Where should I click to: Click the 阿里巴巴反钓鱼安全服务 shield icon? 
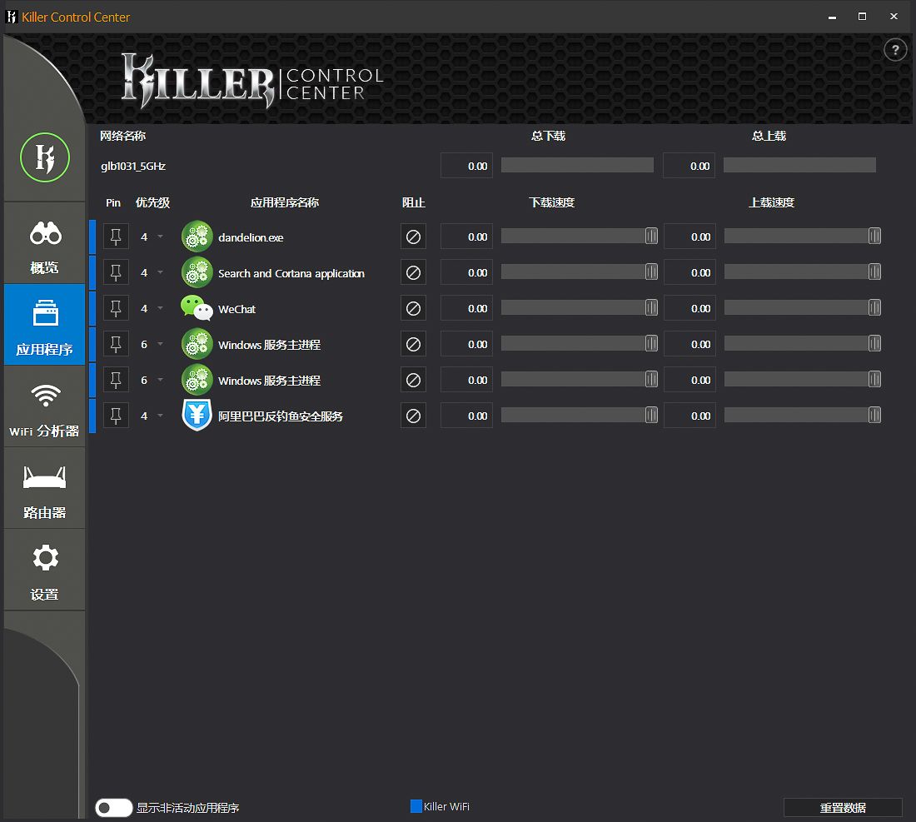pyautogui.click(x=197, y=416)
